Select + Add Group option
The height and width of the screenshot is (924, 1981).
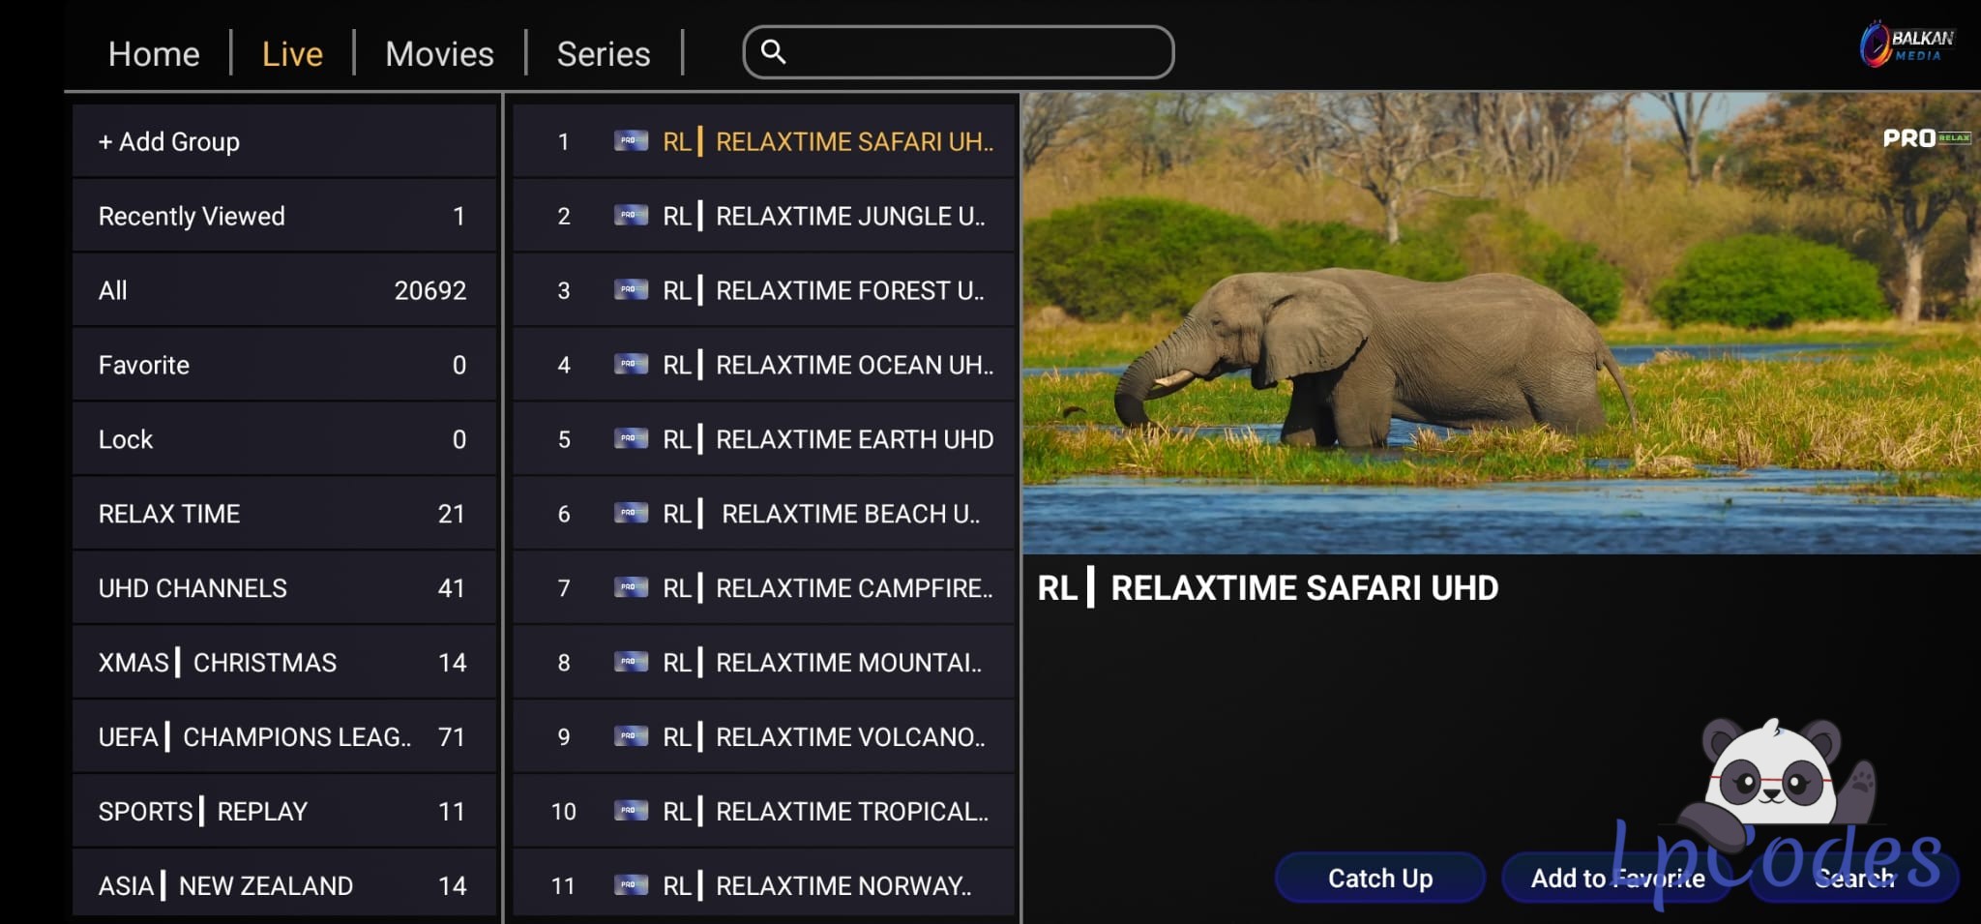coord(283,142)
